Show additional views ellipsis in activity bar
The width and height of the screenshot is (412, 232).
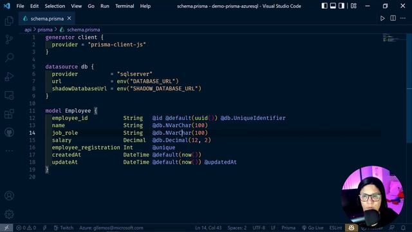[x=9, y=151]
